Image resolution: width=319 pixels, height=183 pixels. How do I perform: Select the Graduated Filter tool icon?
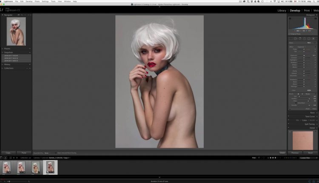click(305, 38)
